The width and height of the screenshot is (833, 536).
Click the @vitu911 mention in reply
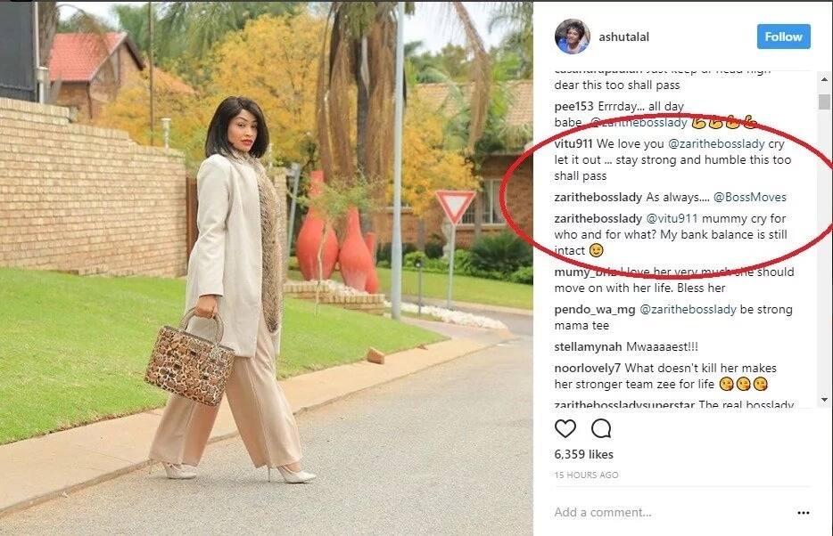click(672, 218)
